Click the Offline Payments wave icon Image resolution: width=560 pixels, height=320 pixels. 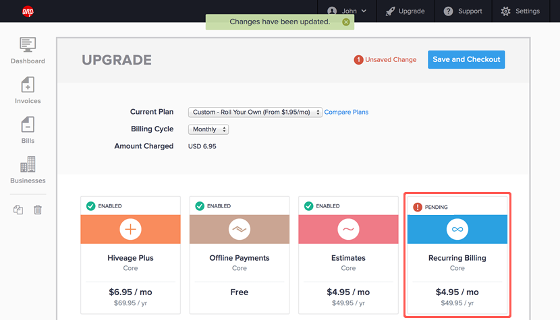pyautogui.click(x=240, y=229)
